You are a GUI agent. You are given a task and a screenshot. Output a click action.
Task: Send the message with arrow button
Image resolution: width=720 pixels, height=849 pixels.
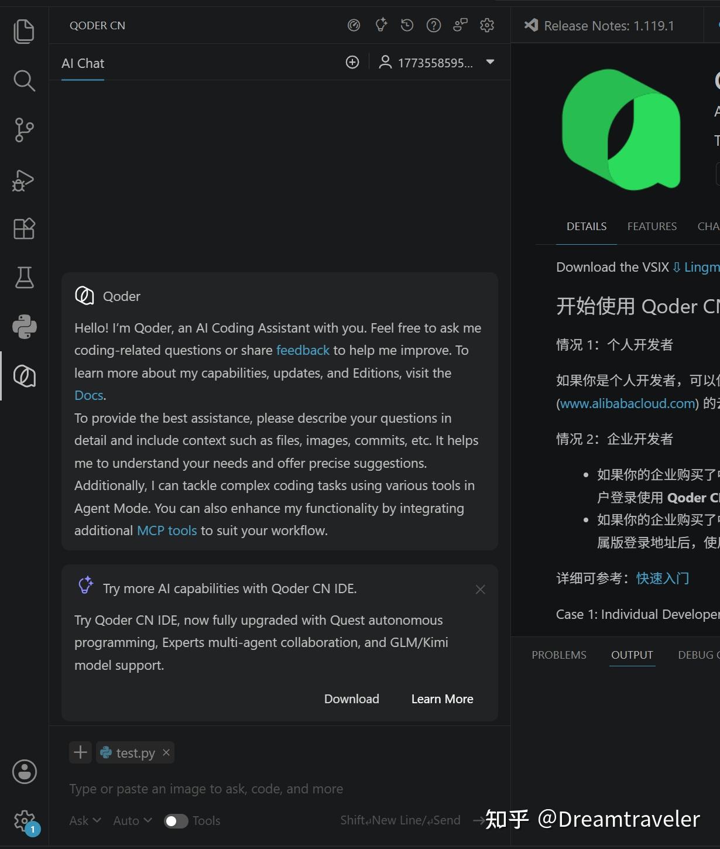pyautogui.click(x=479, y=820)
